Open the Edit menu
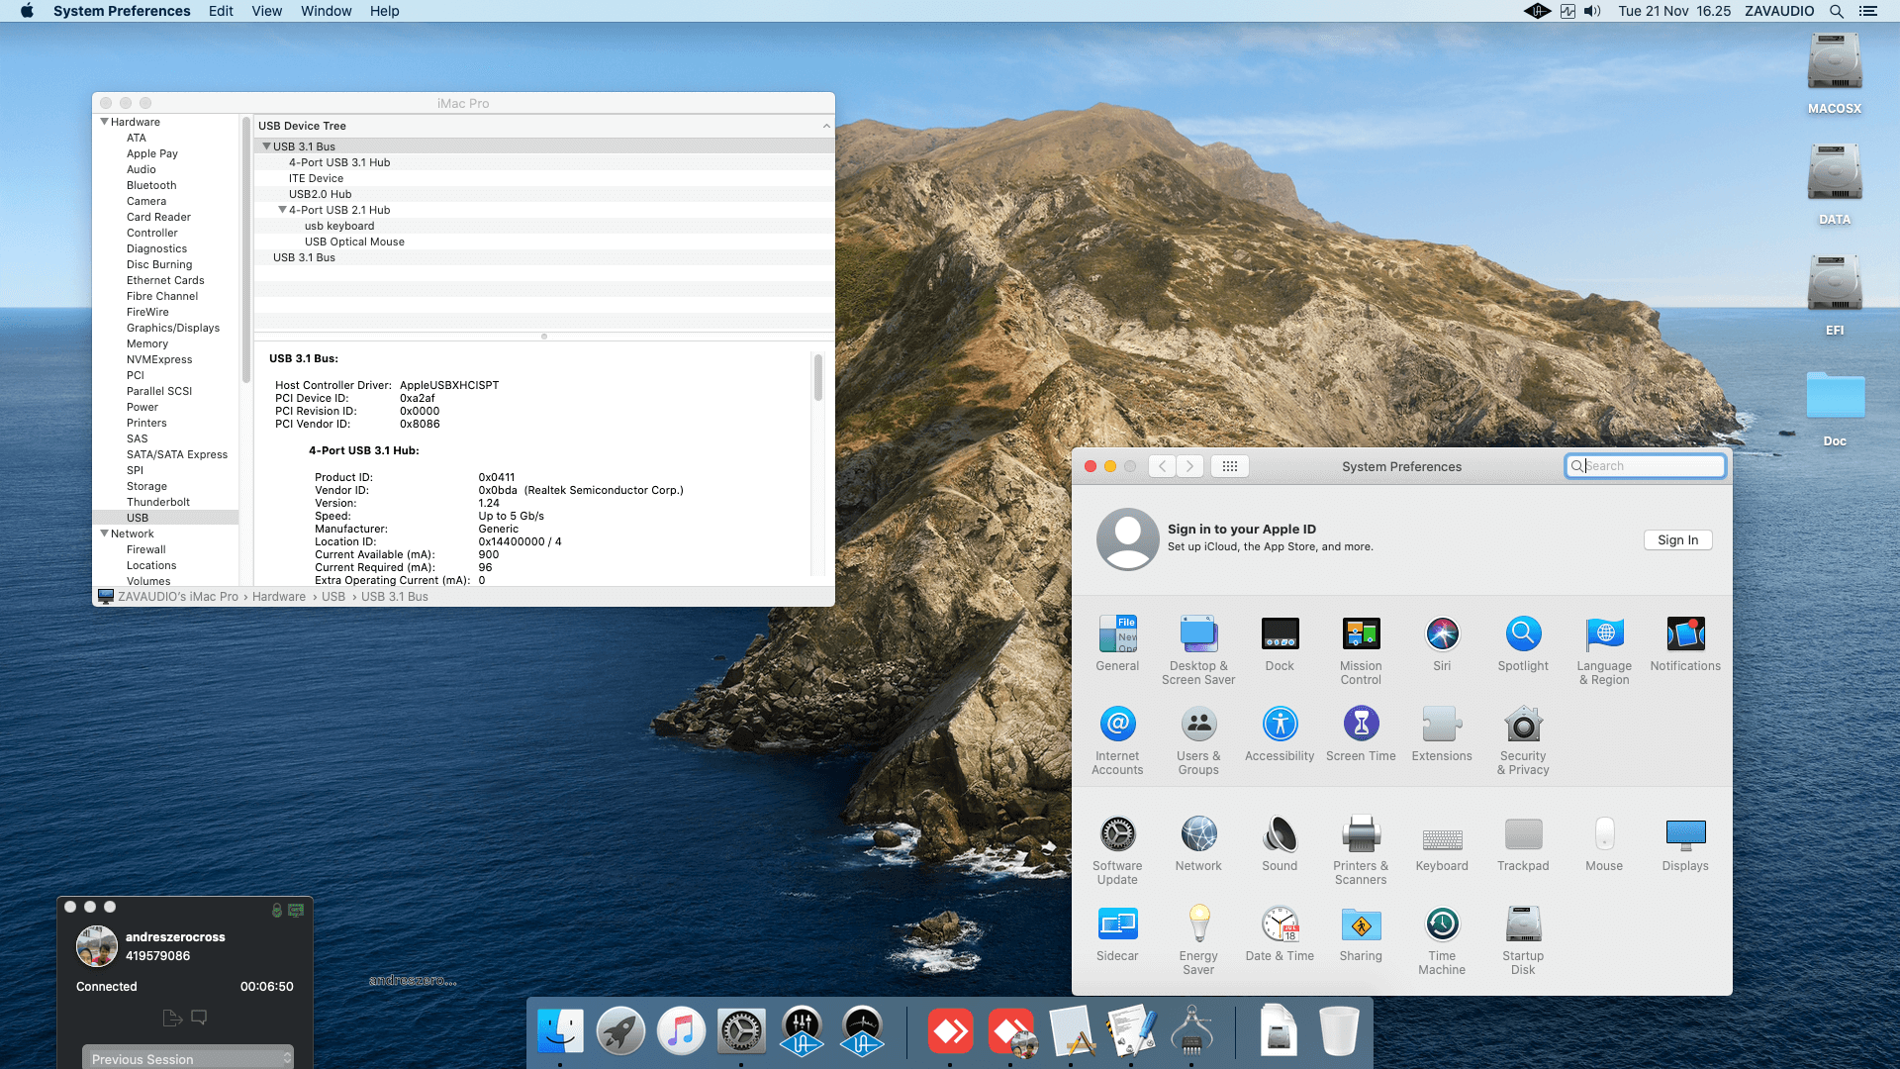This screenshot has height=1069, width=1900. click(221, 11)
